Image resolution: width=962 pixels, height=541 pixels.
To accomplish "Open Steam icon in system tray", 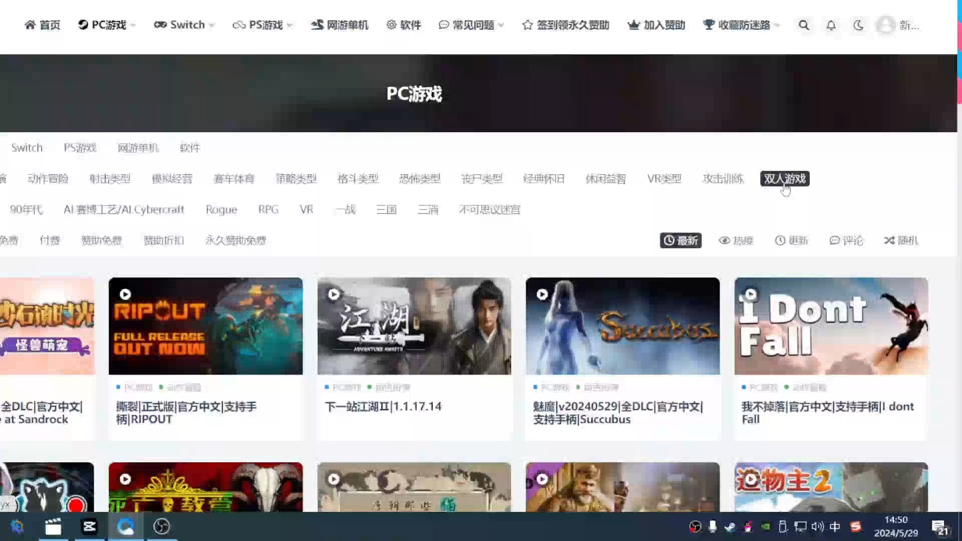I will tap(730, 526).
